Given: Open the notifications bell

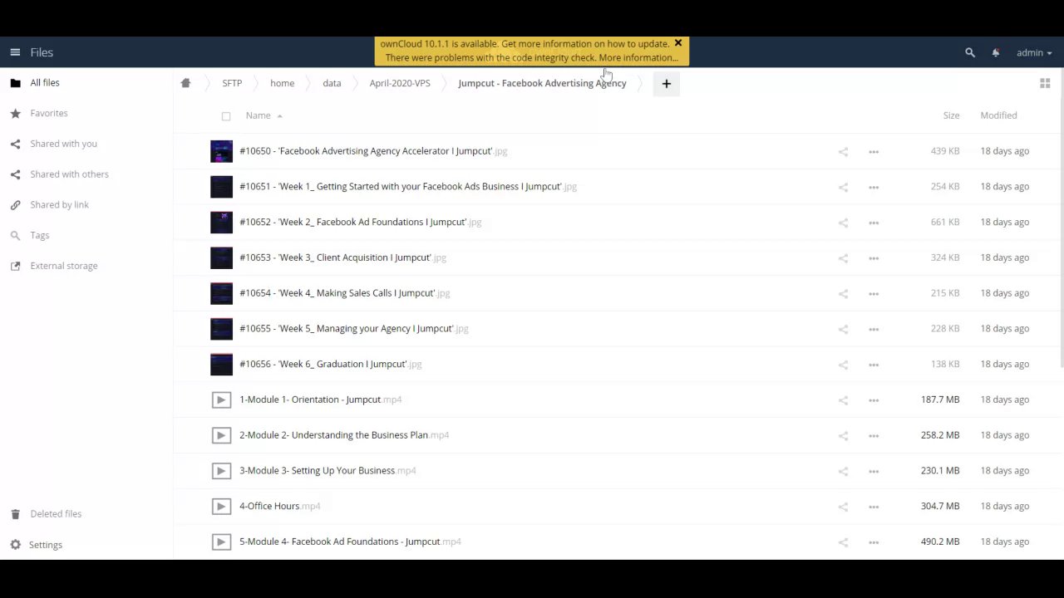Looking at the screenshot, I should click(x=995, y=52).
